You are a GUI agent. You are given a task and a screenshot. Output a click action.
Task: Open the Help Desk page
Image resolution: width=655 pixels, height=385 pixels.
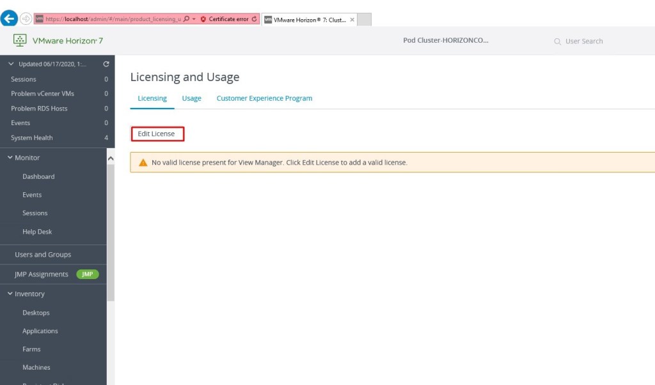click(37, 232)
